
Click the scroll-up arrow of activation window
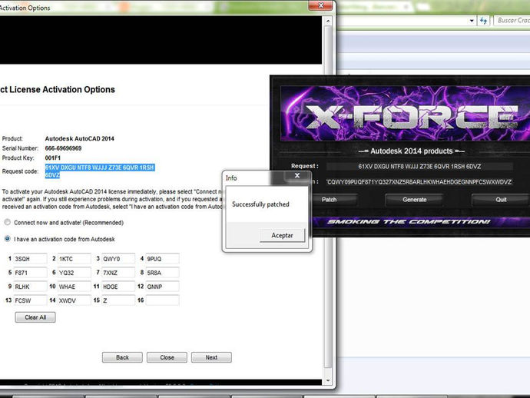(x=327, y=21)
